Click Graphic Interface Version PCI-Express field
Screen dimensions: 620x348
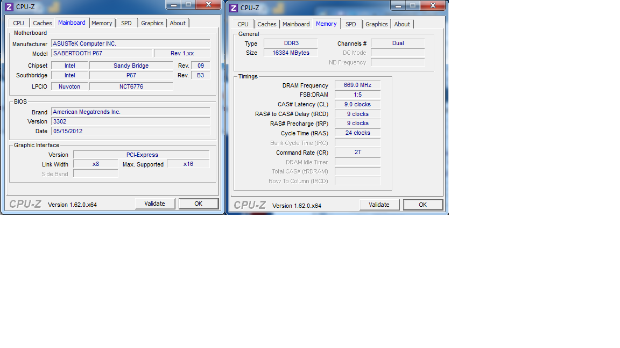(142, 155)
